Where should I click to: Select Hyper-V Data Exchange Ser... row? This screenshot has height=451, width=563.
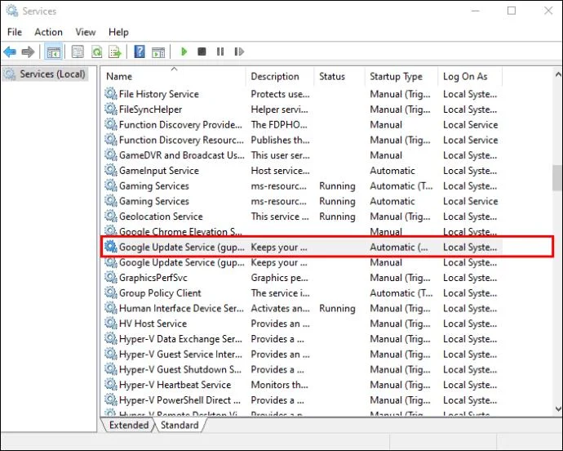pos(302,339)
